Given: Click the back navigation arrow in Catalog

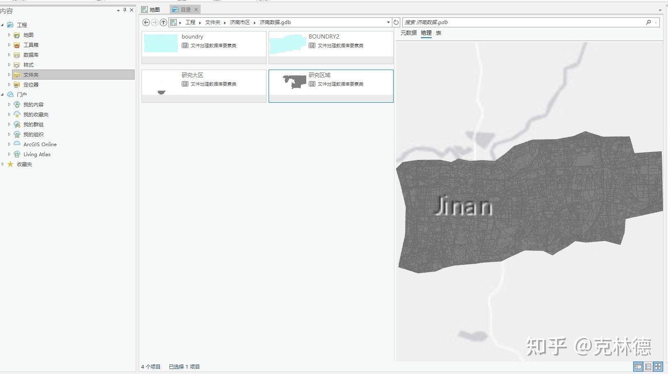Looking at the screenshot, I should click(x=146, y=22).
